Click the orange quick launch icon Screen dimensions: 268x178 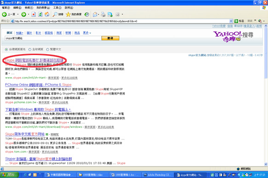pos(35,175)
